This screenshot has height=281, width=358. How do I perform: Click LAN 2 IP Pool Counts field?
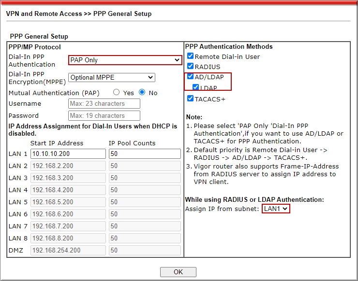point(145,166)
